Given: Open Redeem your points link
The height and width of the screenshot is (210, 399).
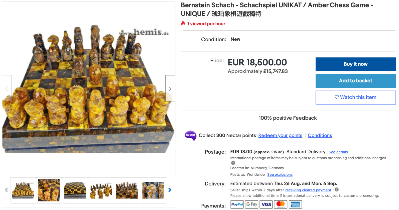Looking at the screenshot, I should [280, 135].
